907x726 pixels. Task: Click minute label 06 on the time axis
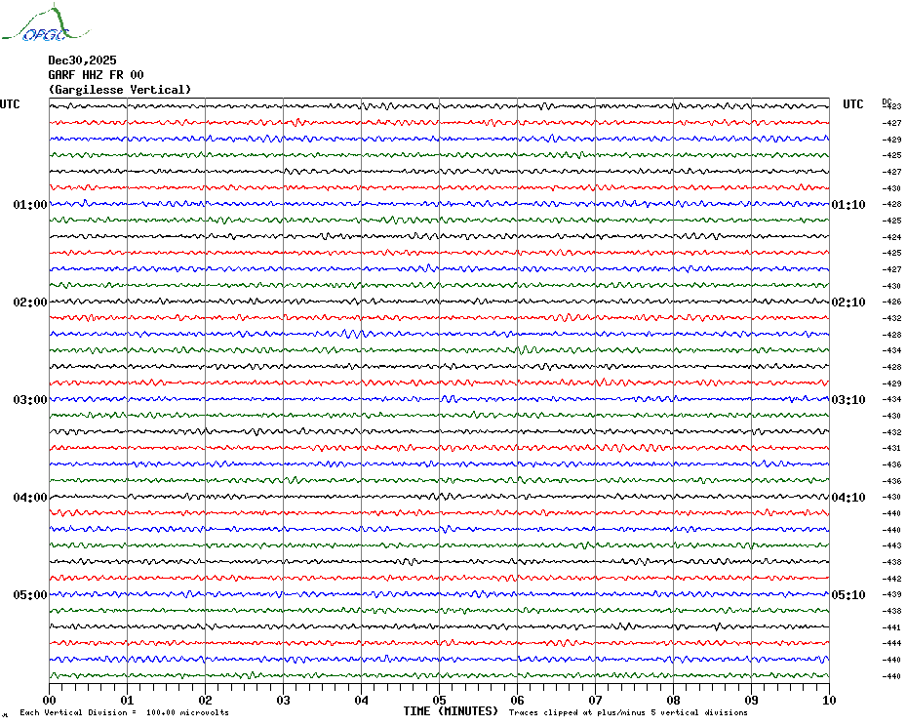517,700
